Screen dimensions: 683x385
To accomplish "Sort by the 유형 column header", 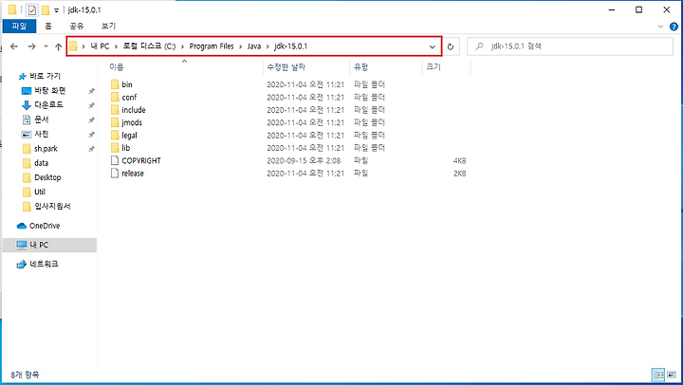I will (361, 67).
